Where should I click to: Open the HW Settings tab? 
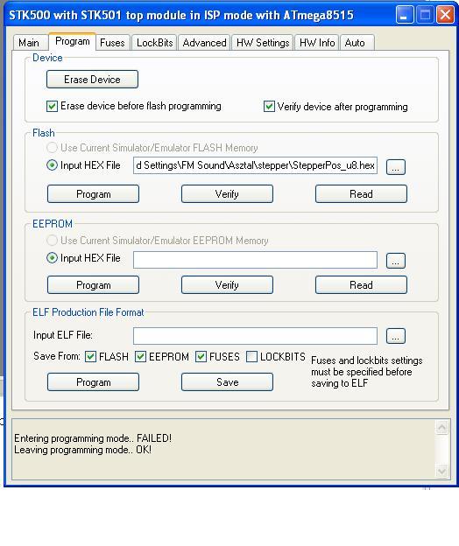point(263,43)
